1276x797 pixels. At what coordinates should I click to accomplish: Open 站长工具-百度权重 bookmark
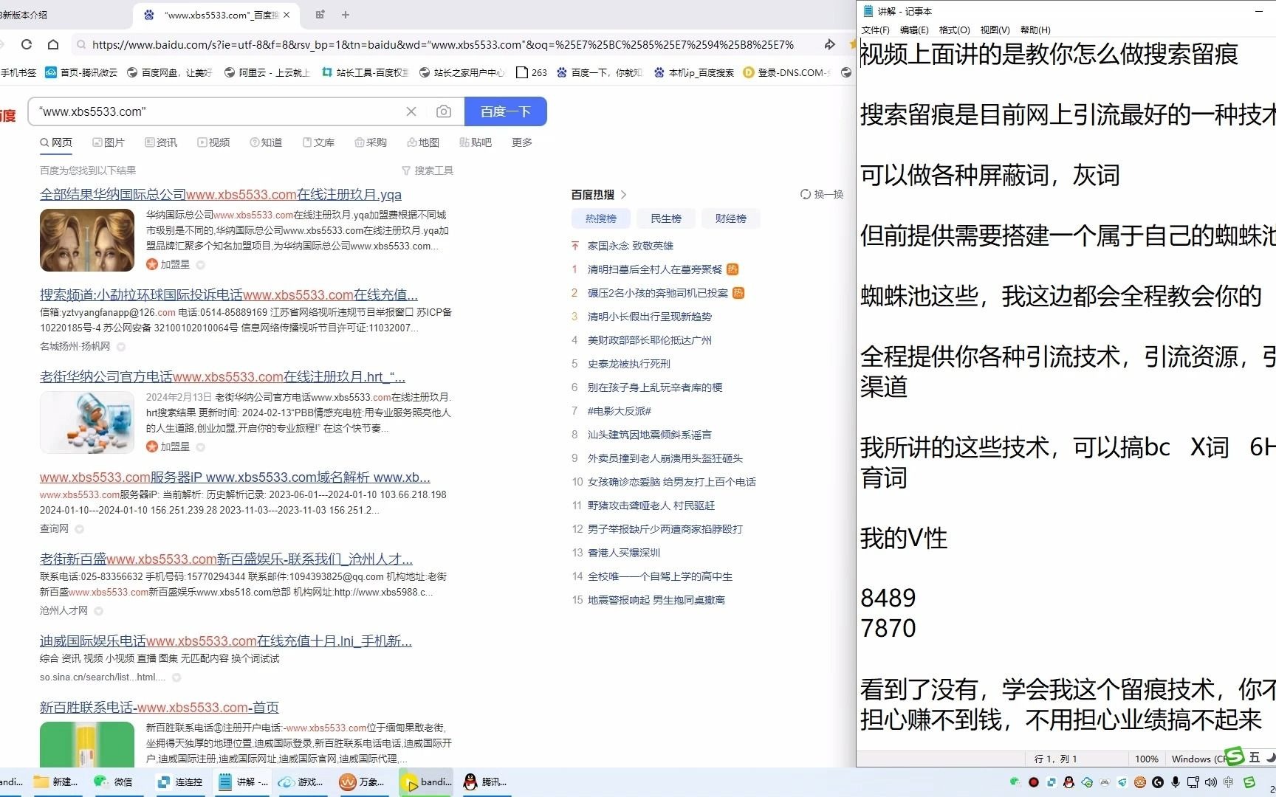[x=365, y=72]
